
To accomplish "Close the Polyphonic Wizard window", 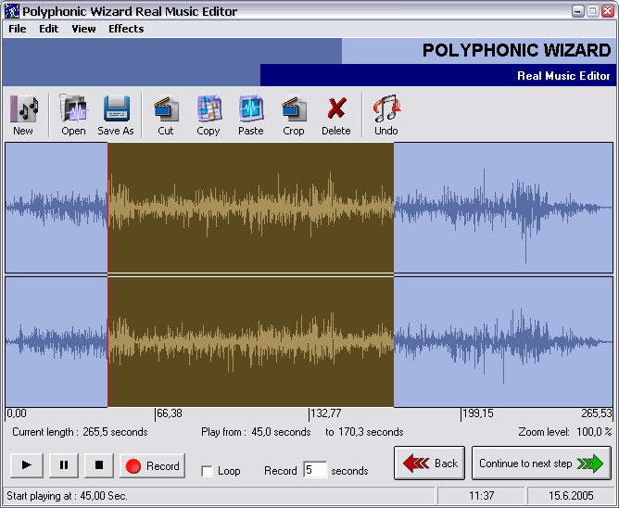I will (608, 11).
